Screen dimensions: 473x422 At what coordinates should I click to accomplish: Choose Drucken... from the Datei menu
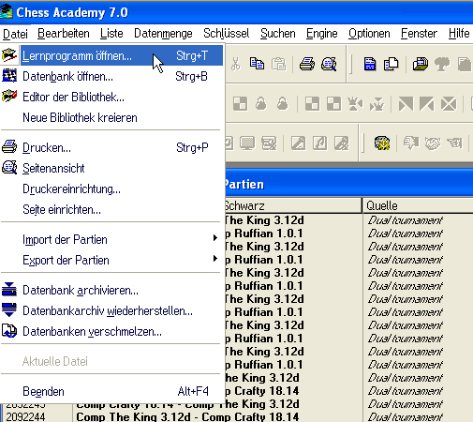(111, 147)
